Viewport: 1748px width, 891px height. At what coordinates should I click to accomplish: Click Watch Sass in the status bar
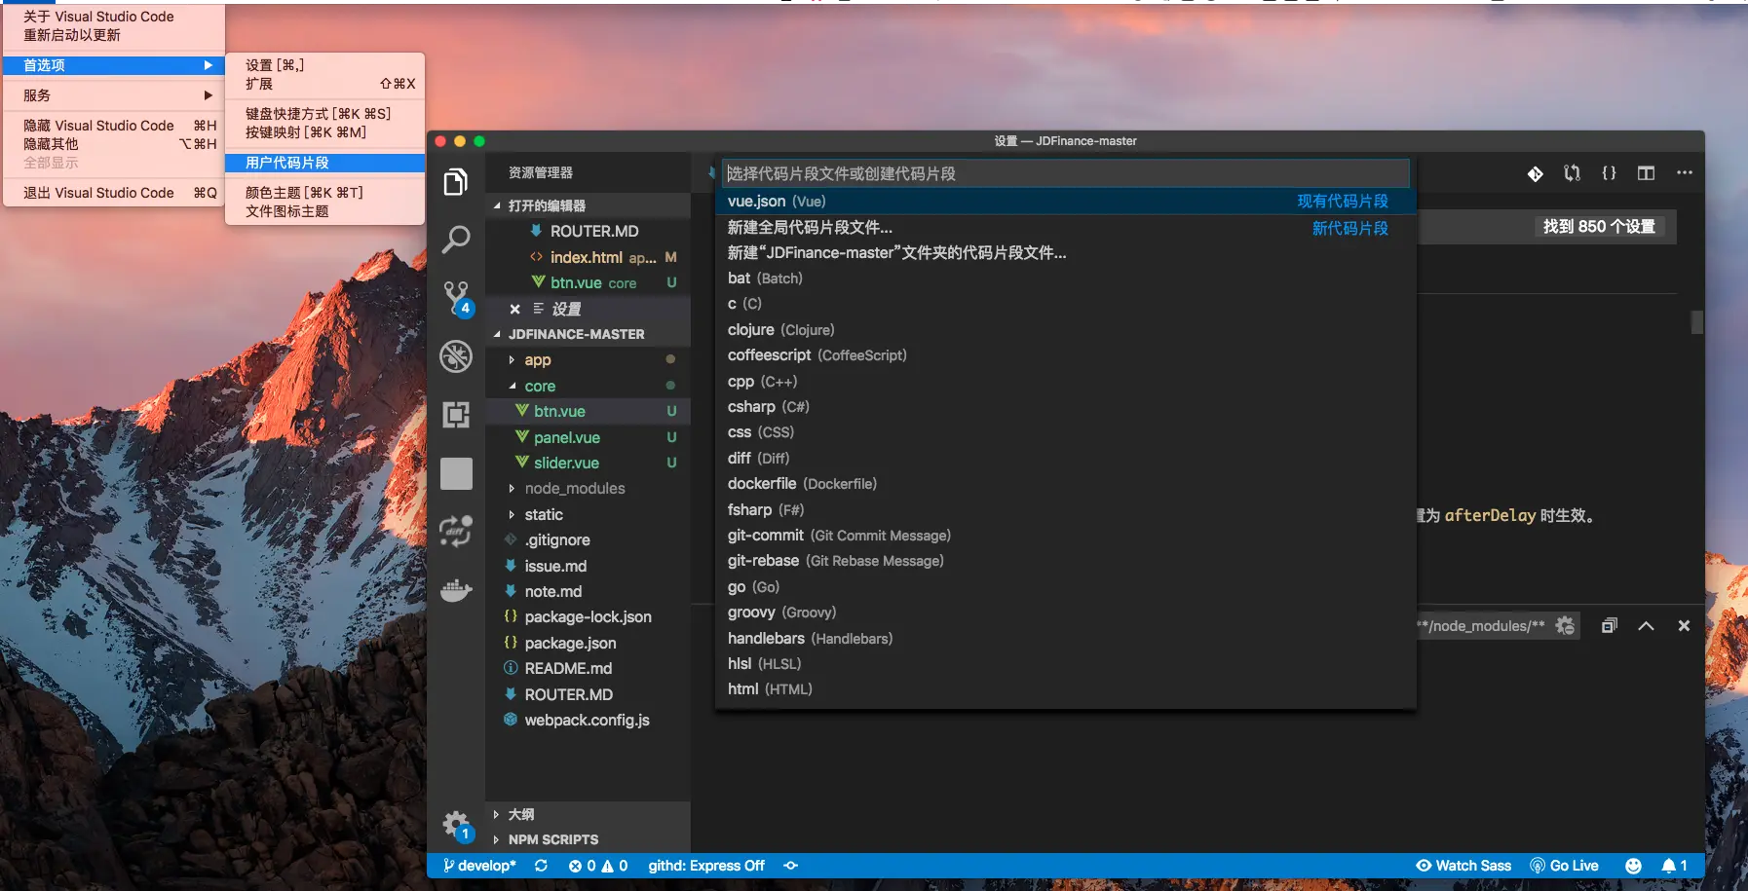(1463, 866)
